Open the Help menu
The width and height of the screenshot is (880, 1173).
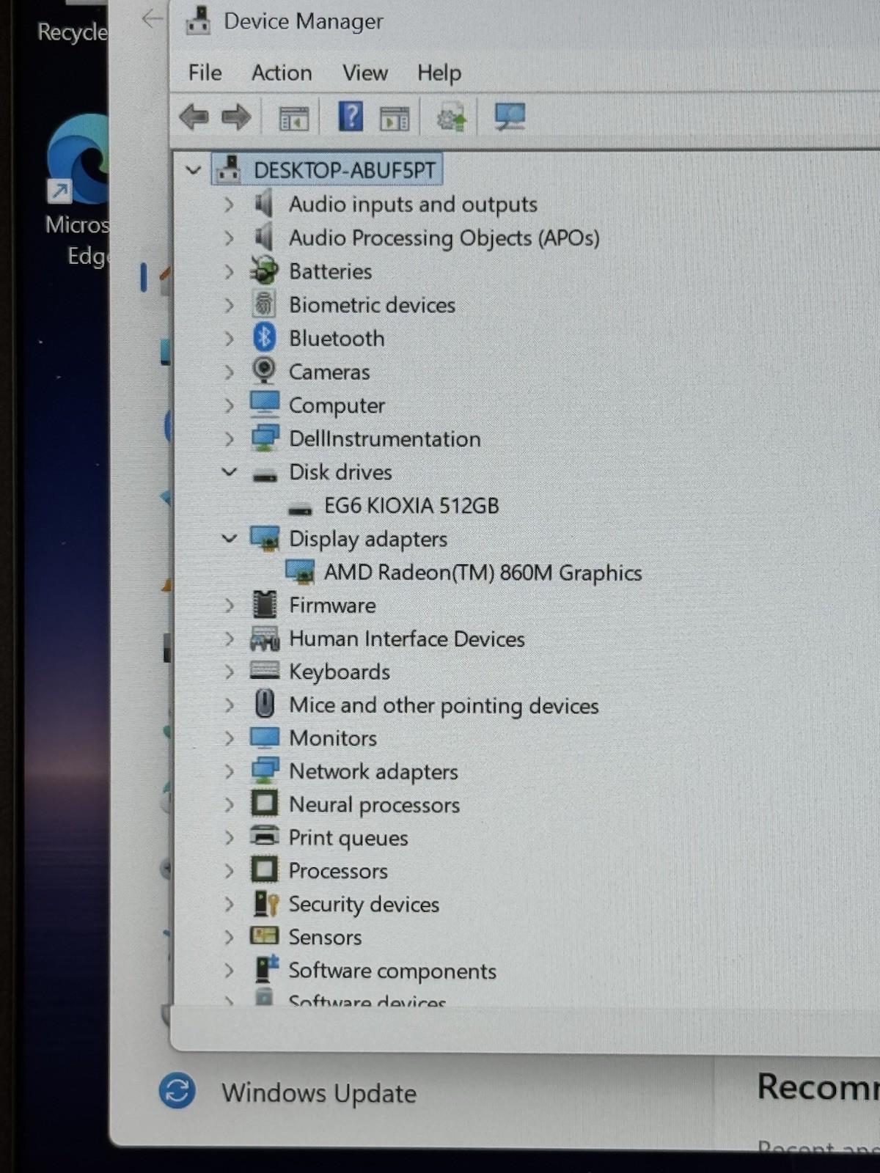pos(439,73)
